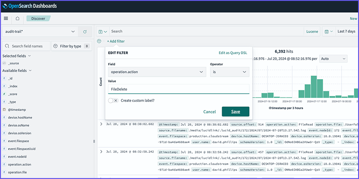
Task: Open the Operator dropdown set to is
Action: click(230, 72)
